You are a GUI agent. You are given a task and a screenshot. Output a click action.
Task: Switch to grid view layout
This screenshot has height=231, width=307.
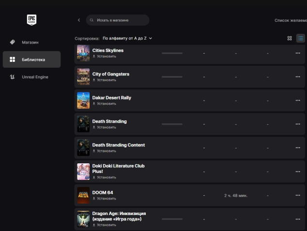tap(290, 38)
